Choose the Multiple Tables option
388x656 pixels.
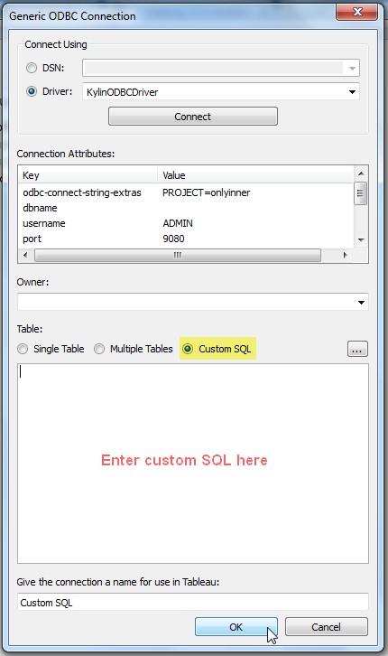(x=99, y=349)
